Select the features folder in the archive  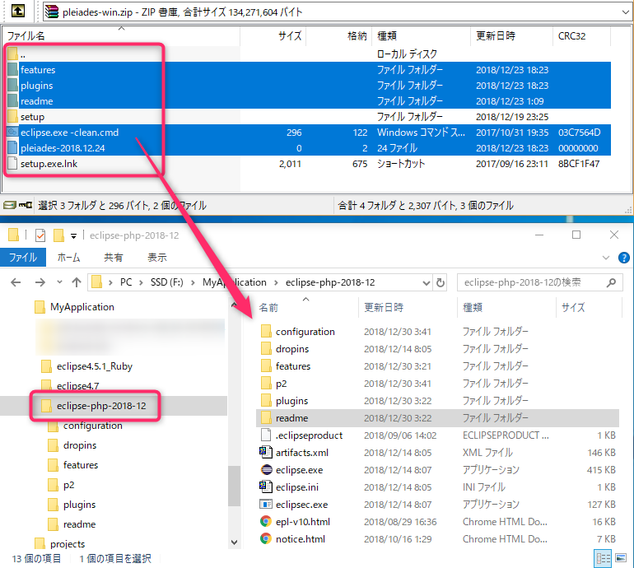click(309, 69)
